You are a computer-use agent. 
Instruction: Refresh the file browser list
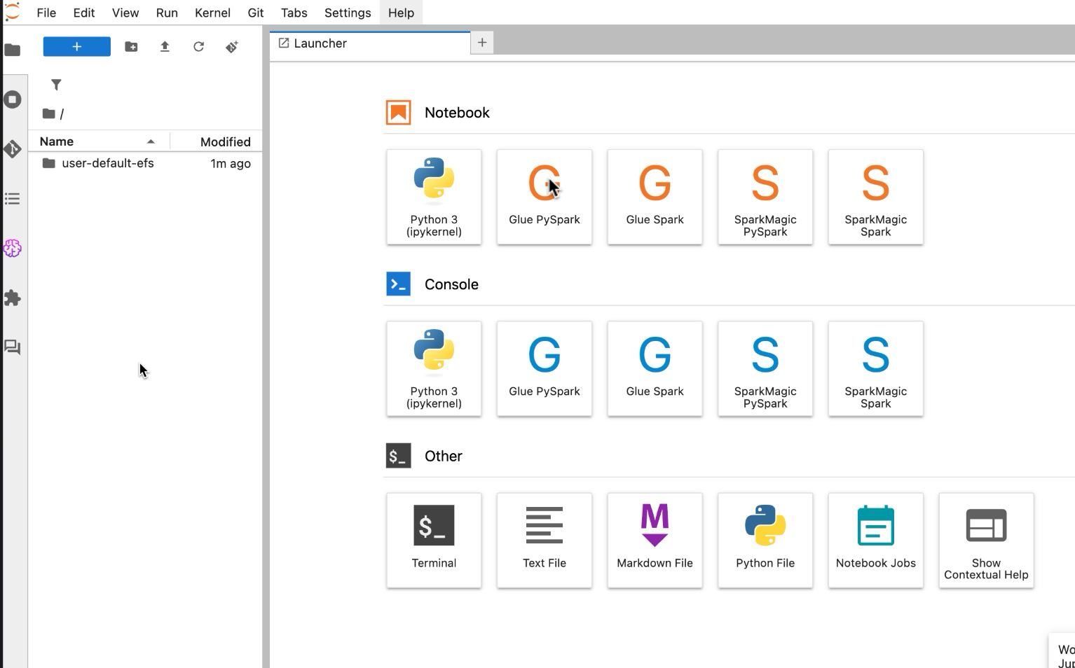coord(198,47)
